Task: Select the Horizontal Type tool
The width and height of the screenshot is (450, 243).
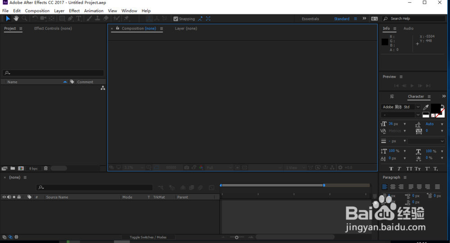Action: click(x=78, y=18)
